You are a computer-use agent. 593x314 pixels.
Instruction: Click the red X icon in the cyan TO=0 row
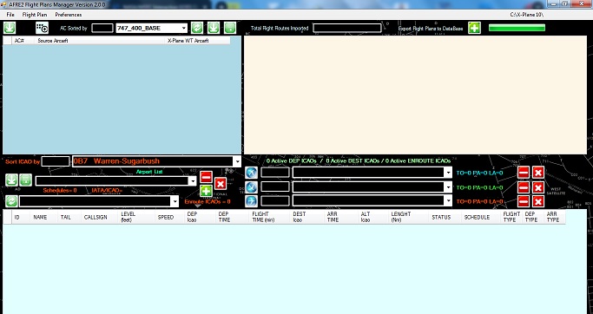pos(538,173)
